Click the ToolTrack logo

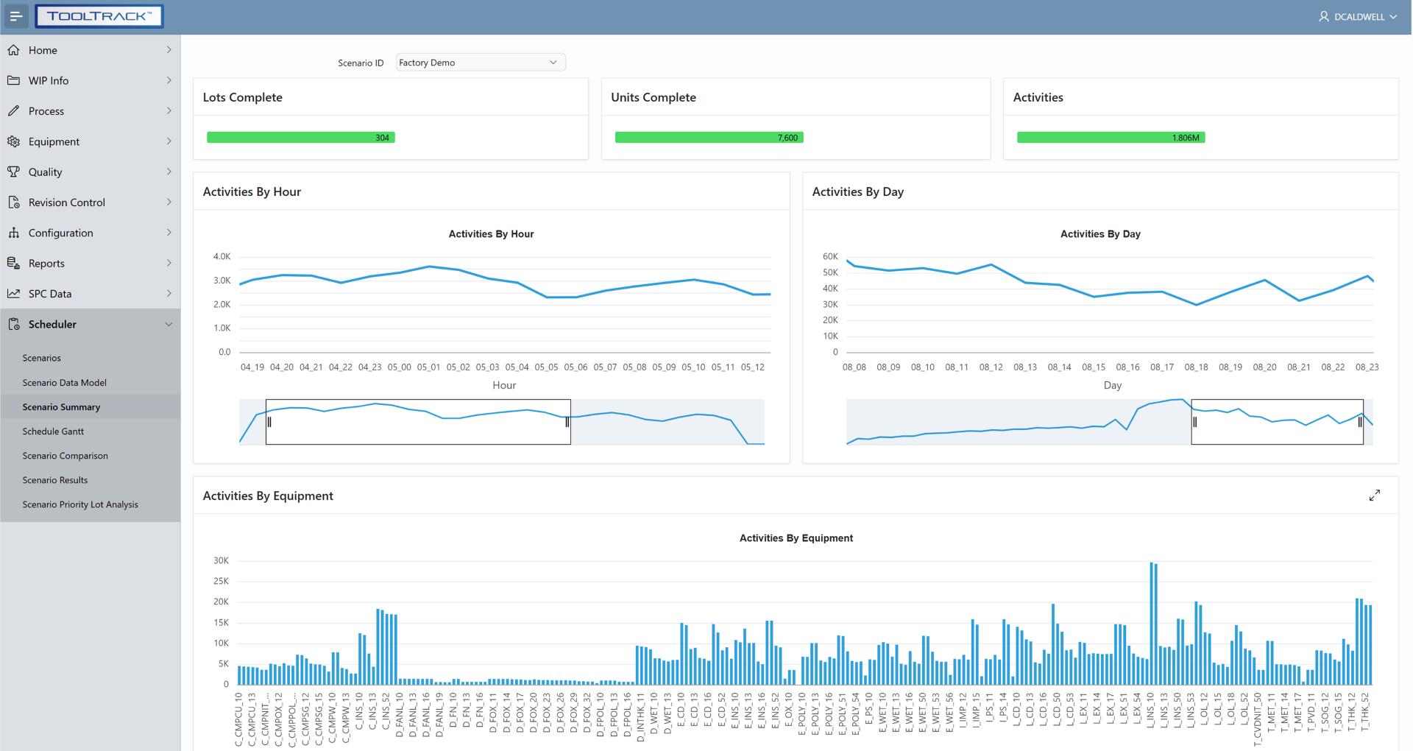tap(99, 16)
